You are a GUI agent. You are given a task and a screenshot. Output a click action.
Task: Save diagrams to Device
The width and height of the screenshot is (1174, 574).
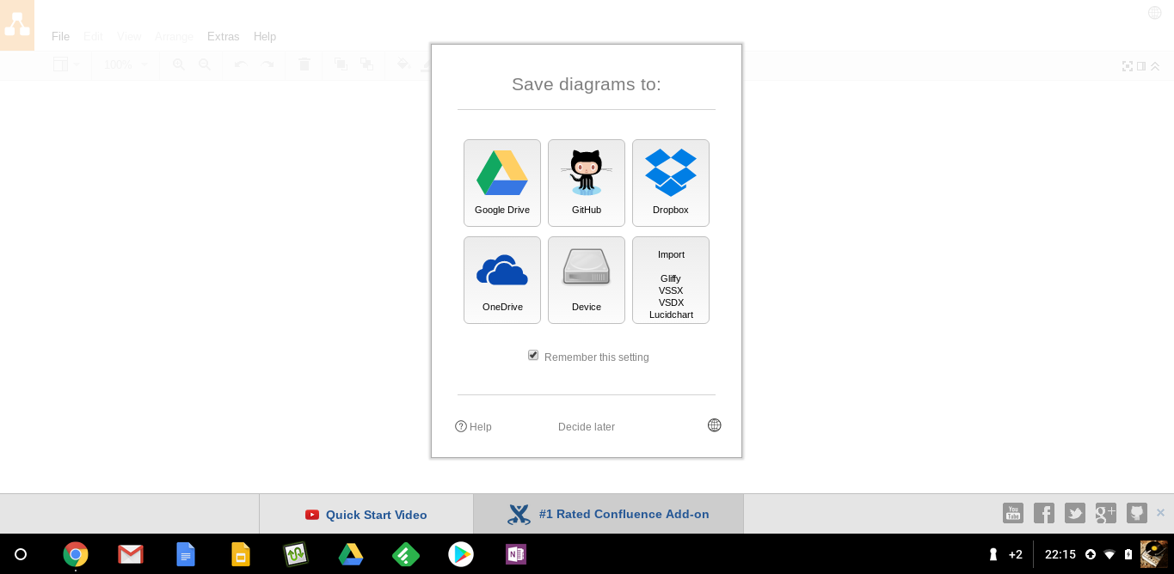587,280
